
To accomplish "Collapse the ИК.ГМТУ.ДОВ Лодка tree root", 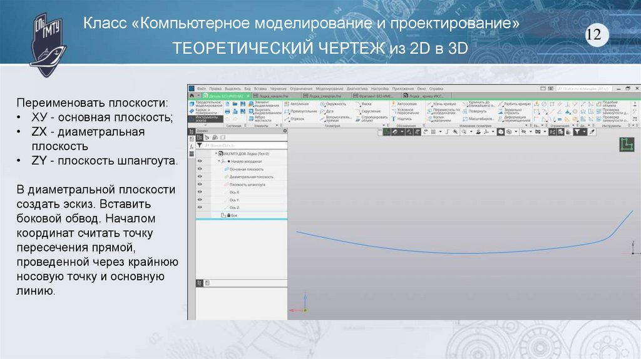I will coord(216,154).
